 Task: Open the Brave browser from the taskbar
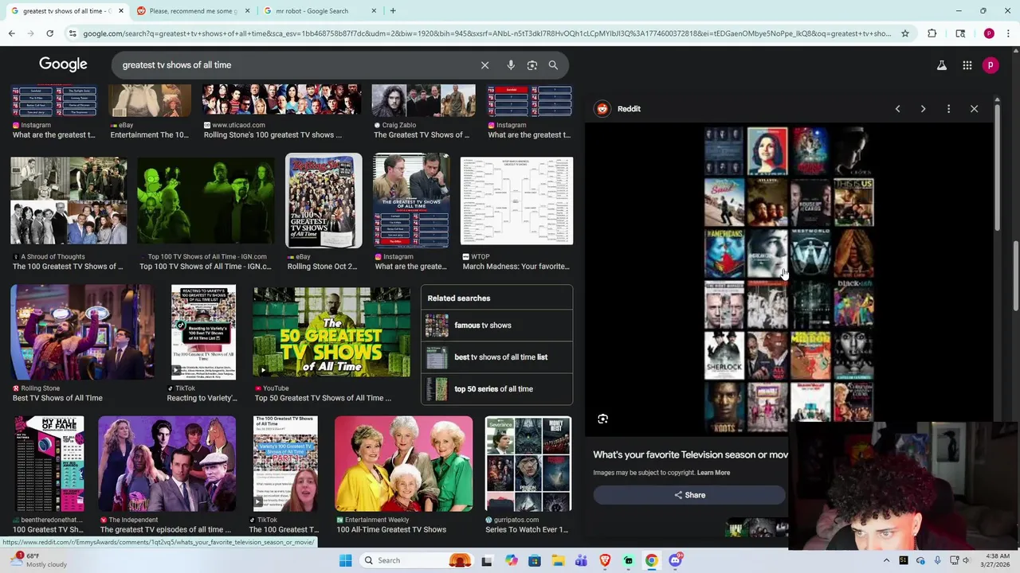605,560
